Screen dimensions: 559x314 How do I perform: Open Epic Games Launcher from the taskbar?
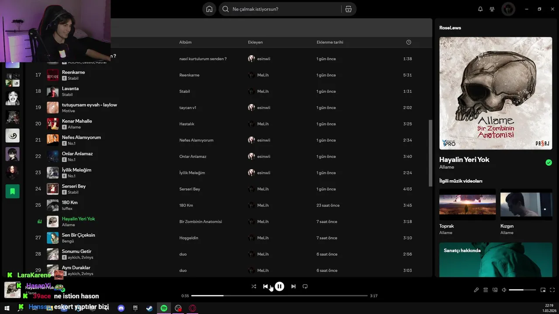click(135, 308)
